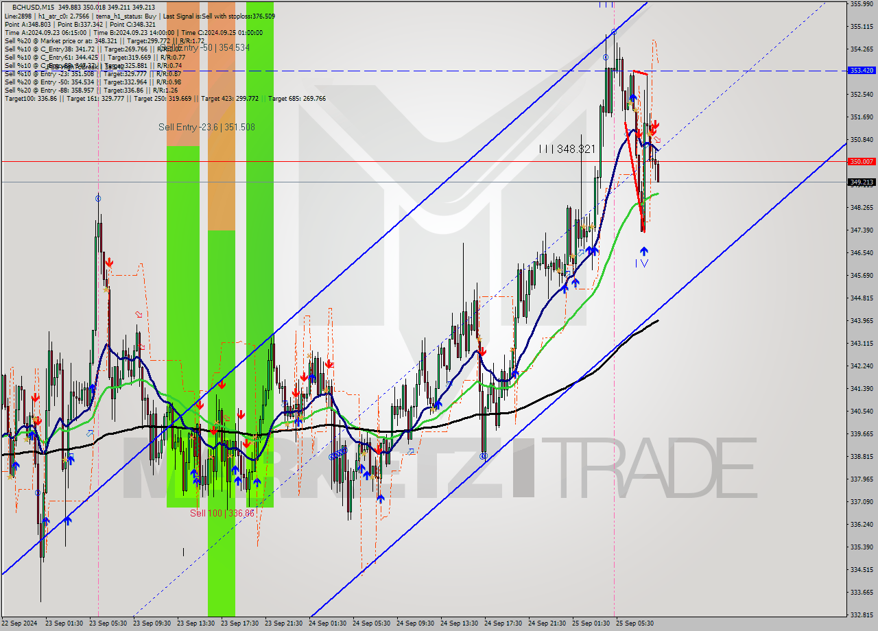Click the '24 Sep 13:30' time label
Viewport: 878px width, 631px height.
[x=459, y=623]
